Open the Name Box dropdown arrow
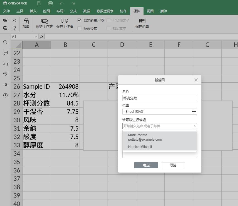This screenshot has height=206, width=238. tap(35, 36)
